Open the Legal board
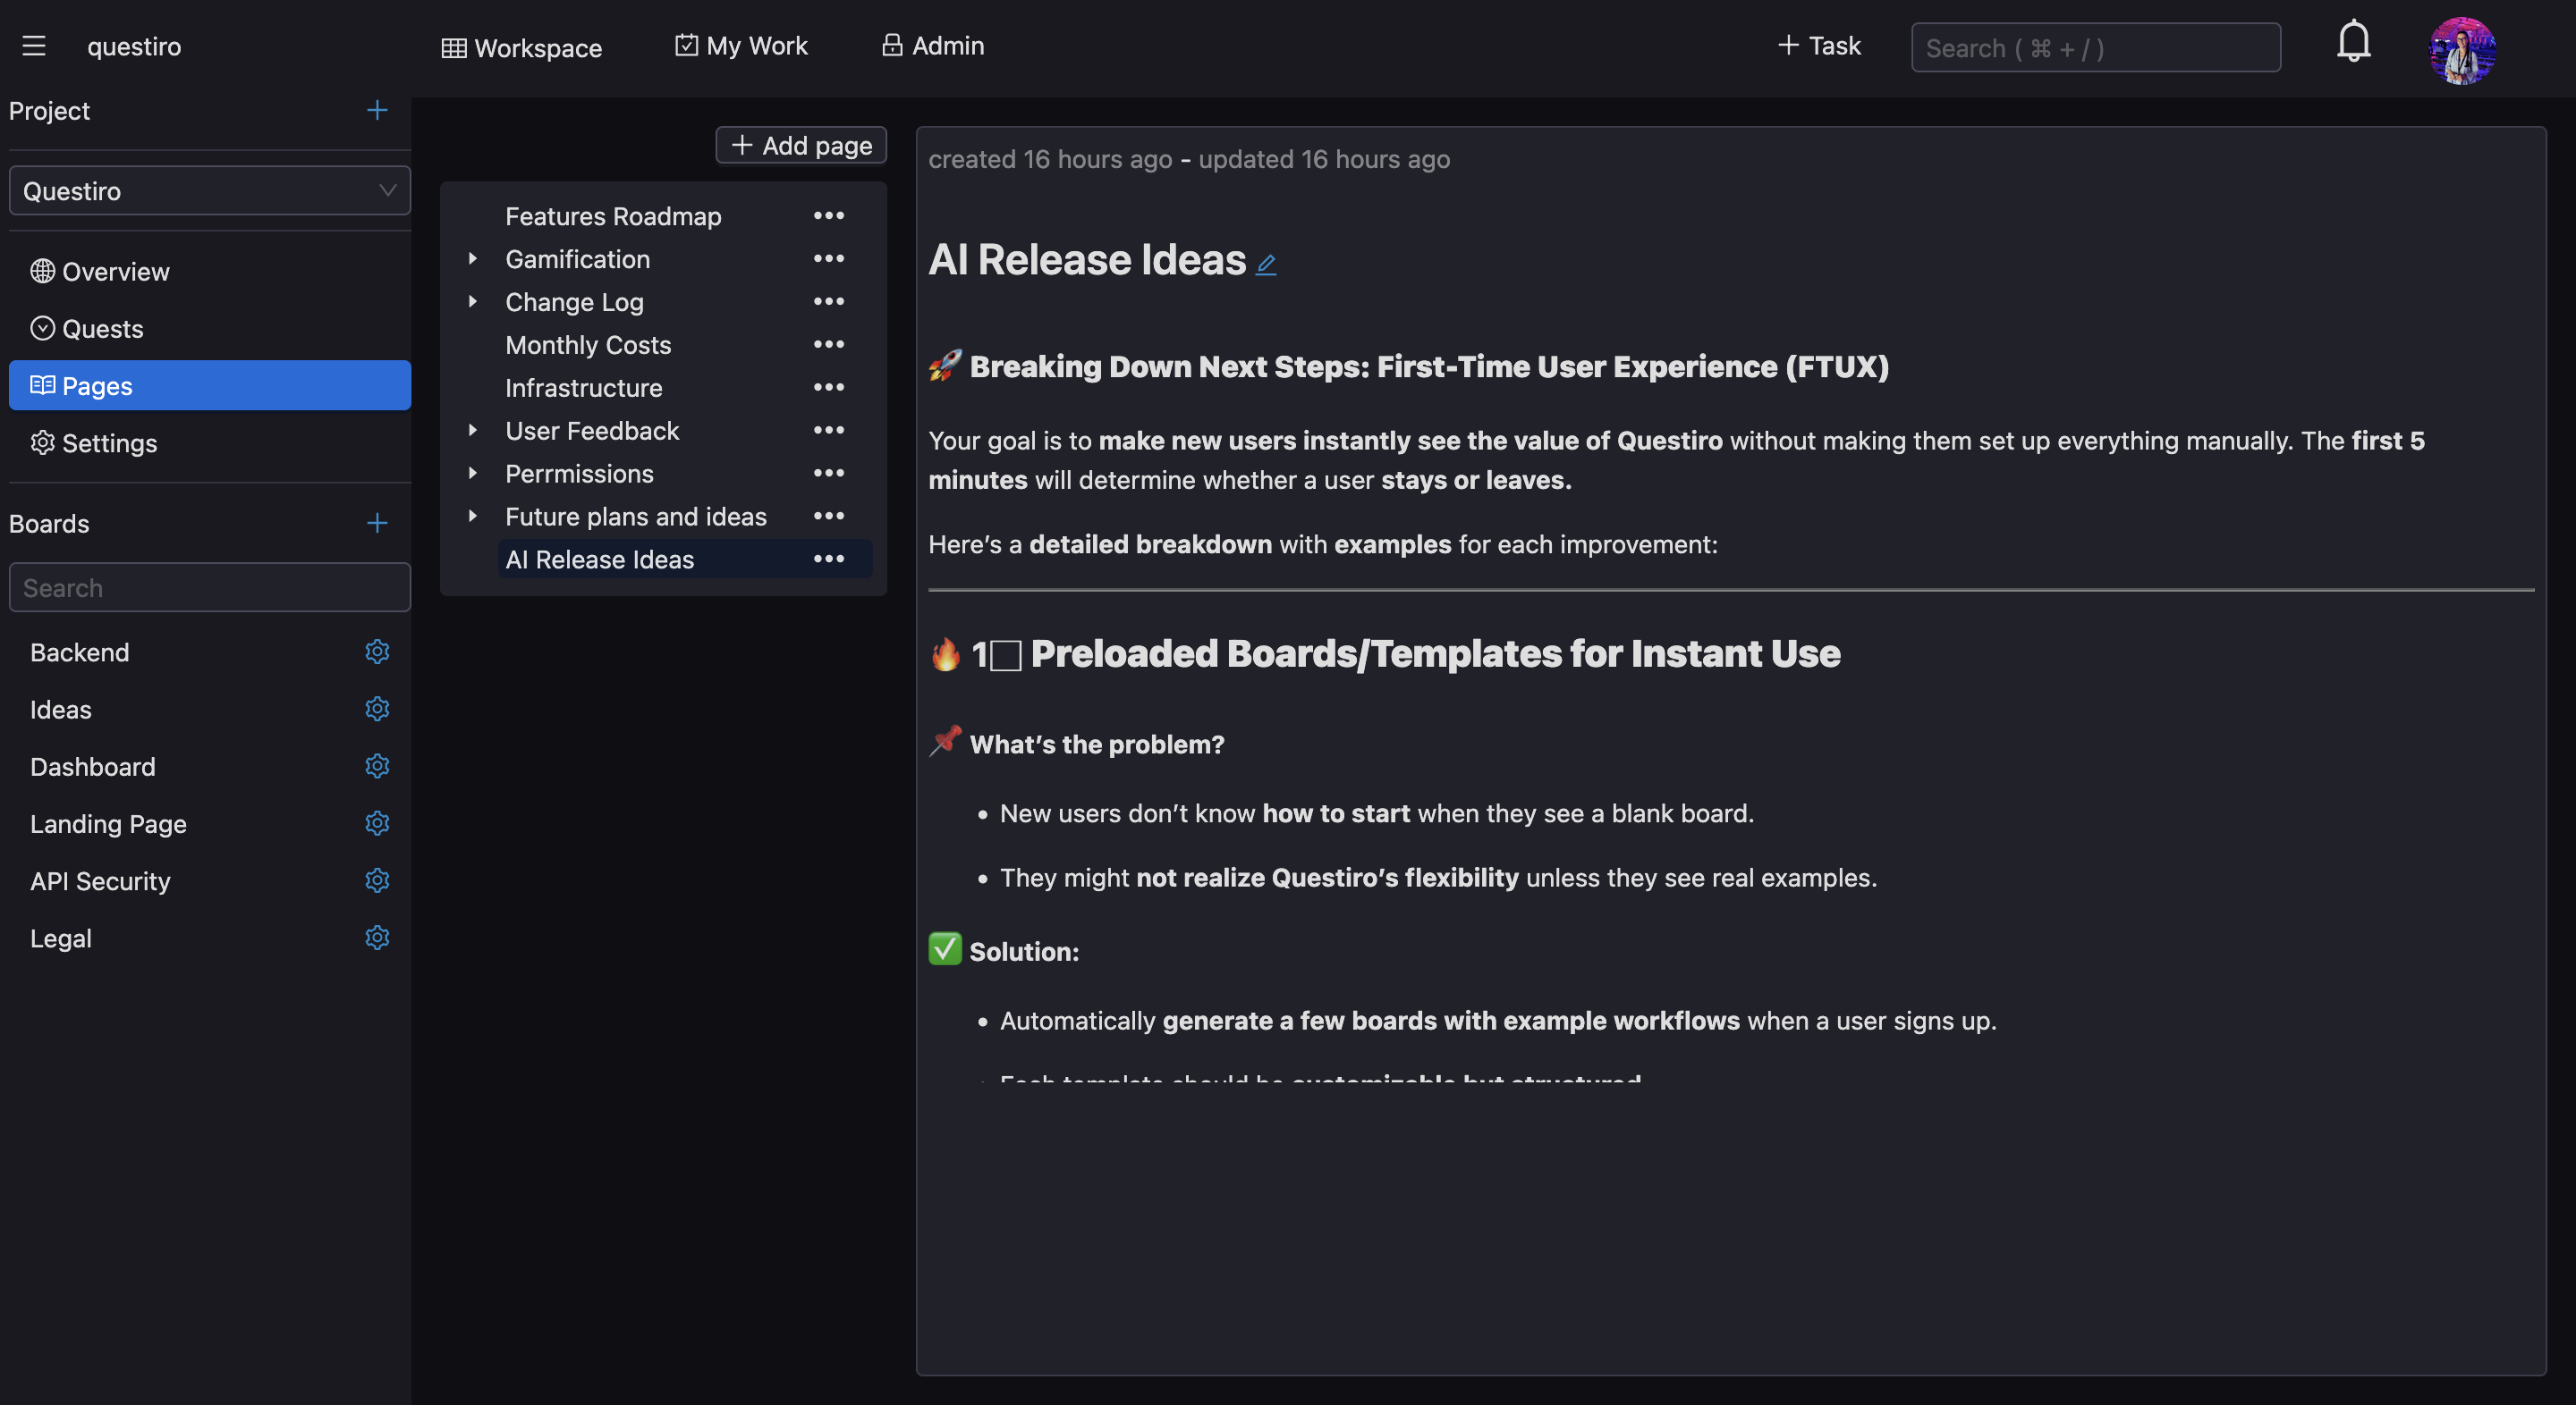Screen dimensions: 2576x1405 click(x=61, y=938)
